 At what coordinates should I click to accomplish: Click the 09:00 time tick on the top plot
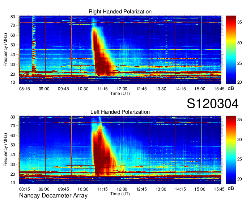click(x=44, y=89)
